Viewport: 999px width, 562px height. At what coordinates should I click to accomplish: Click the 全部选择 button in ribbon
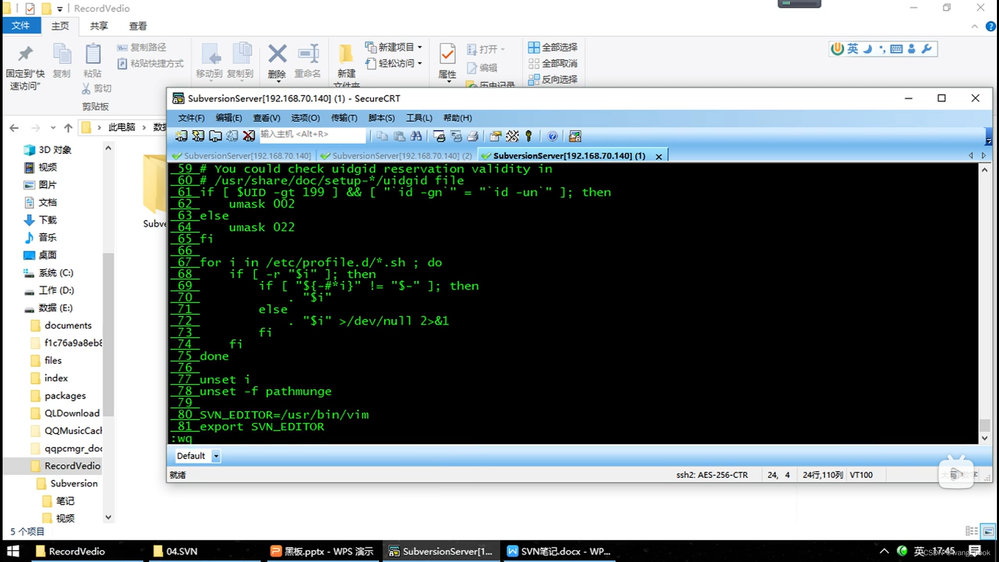click(553, 47)
